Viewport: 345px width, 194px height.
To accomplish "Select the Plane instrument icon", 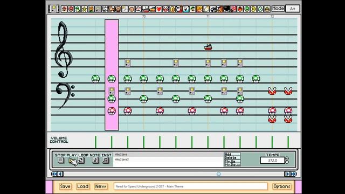I will 139,9.
